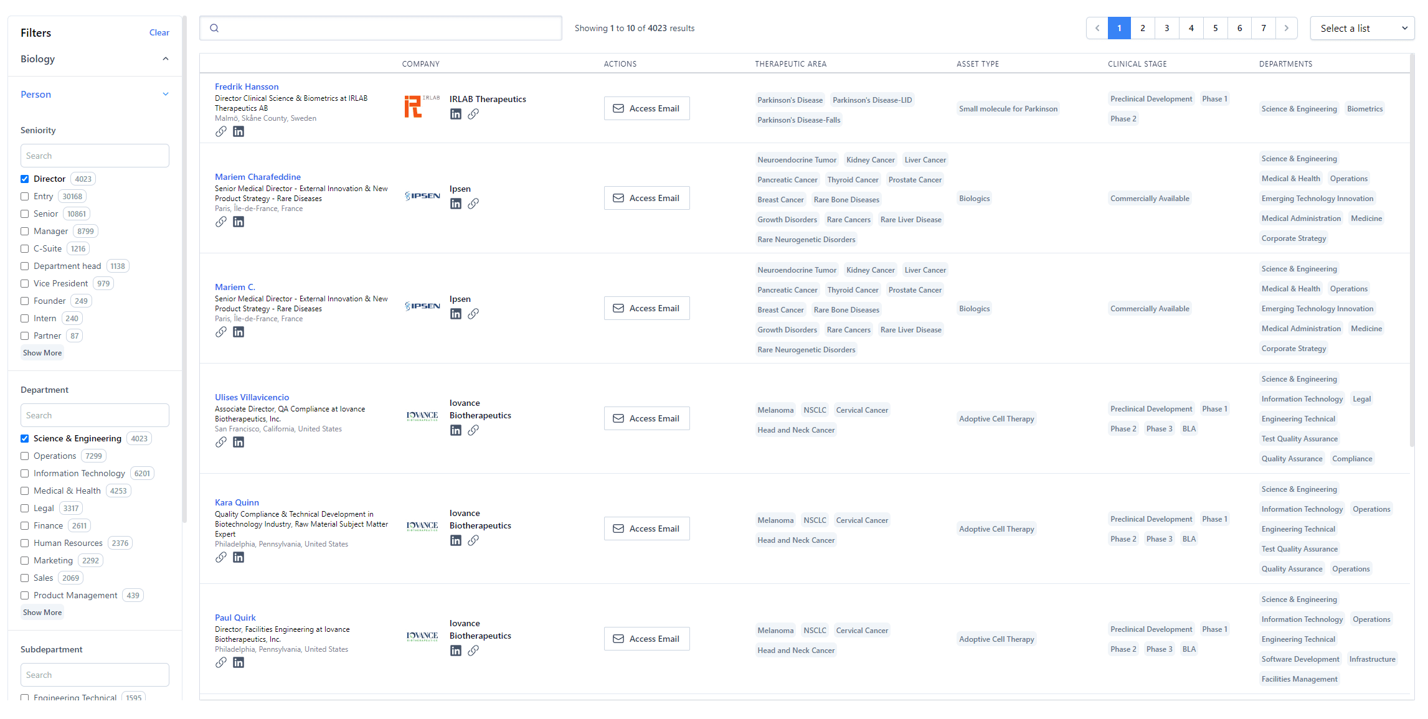Open Fredrik Hansson's LinkedIn profile icon
Image resolution: width=1428 pixels, height=719 pixels.
(239, 131)
